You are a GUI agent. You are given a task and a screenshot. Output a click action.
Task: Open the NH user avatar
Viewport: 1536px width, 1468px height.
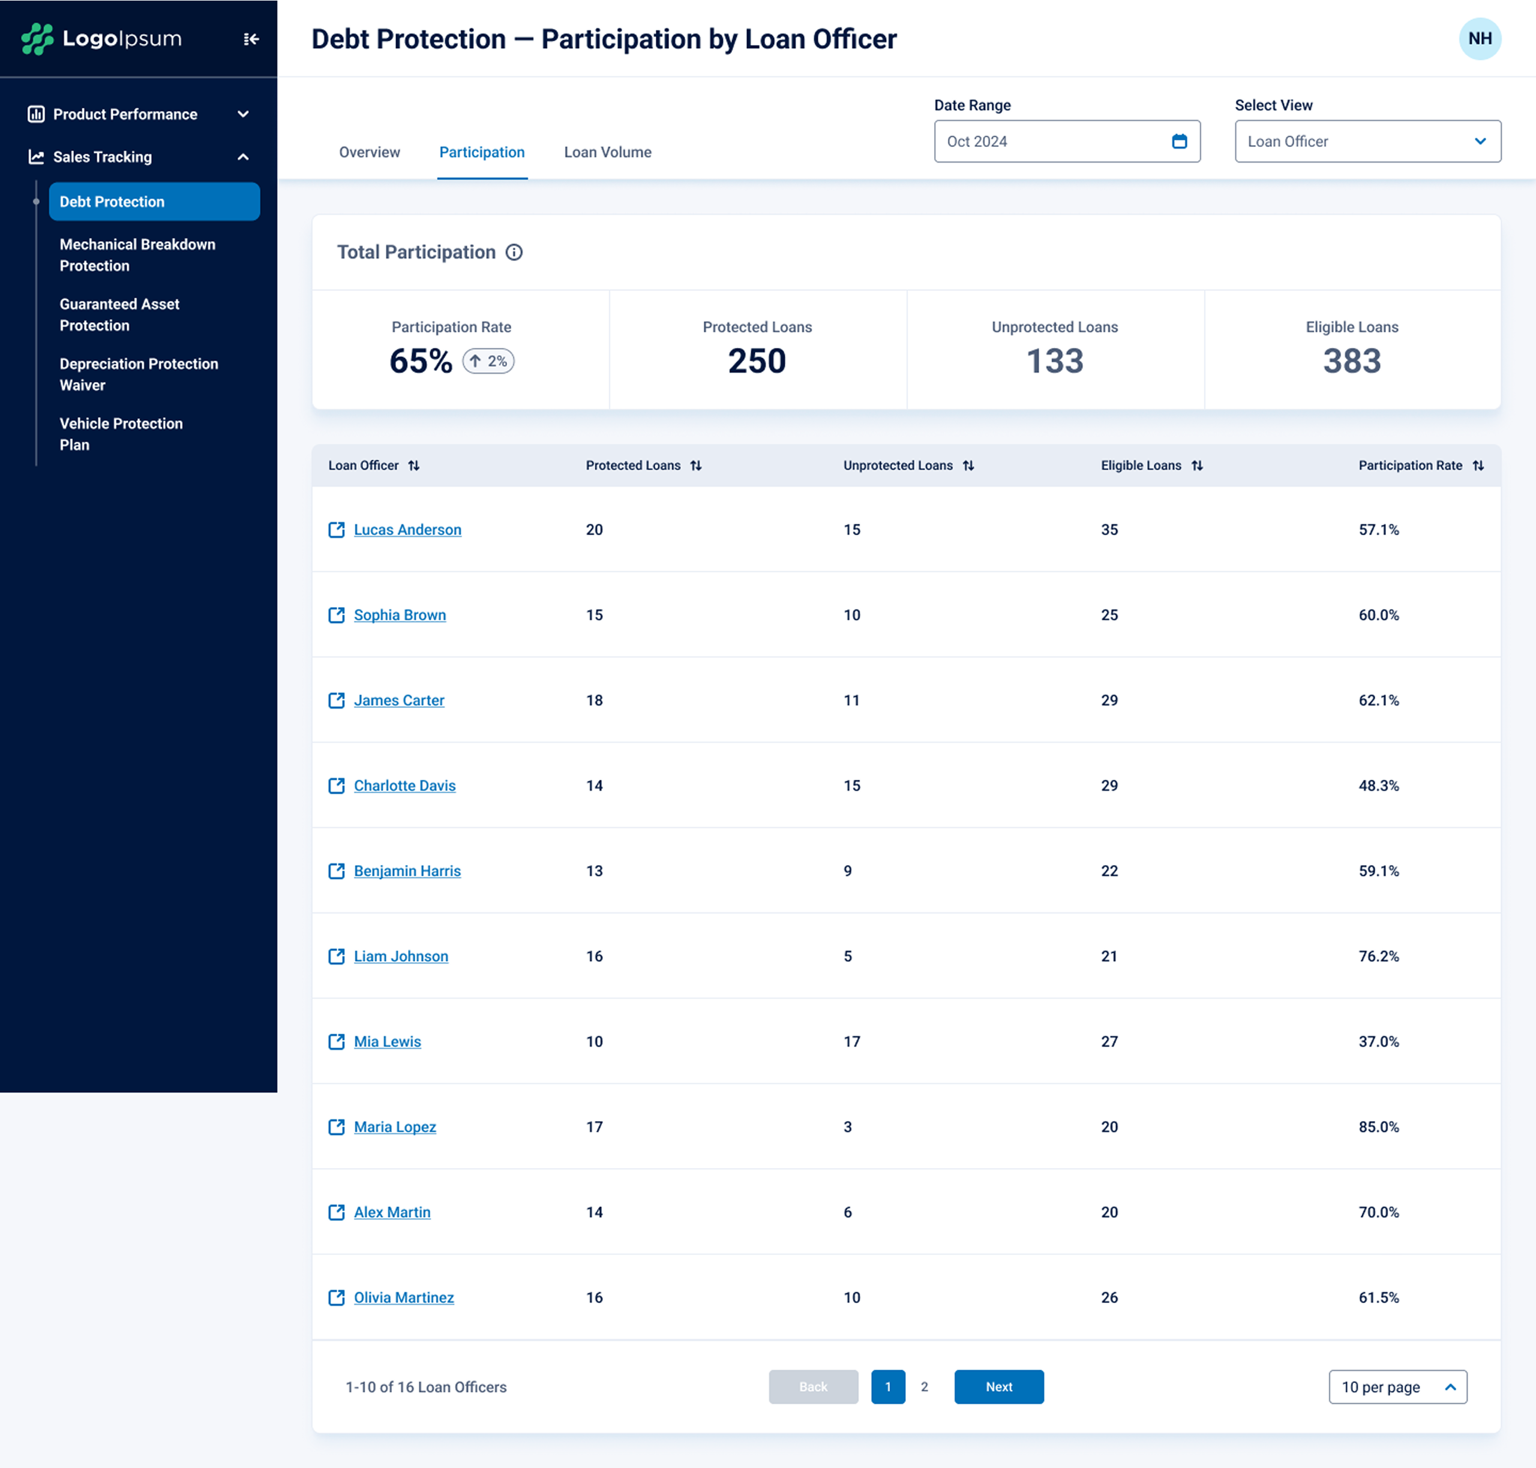pyautogui.click(x=1479, y=39)
